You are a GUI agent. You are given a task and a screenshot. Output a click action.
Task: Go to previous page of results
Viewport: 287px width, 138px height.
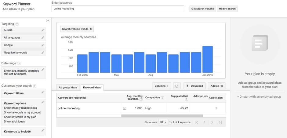205,122
